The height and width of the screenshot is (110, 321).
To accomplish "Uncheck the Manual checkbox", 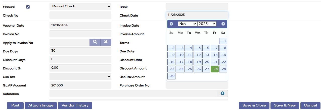I will 28,7.
